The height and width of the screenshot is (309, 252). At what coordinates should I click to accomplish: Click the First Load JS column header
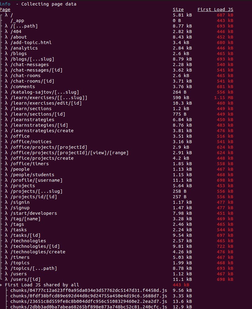click(x=215, y=9)
